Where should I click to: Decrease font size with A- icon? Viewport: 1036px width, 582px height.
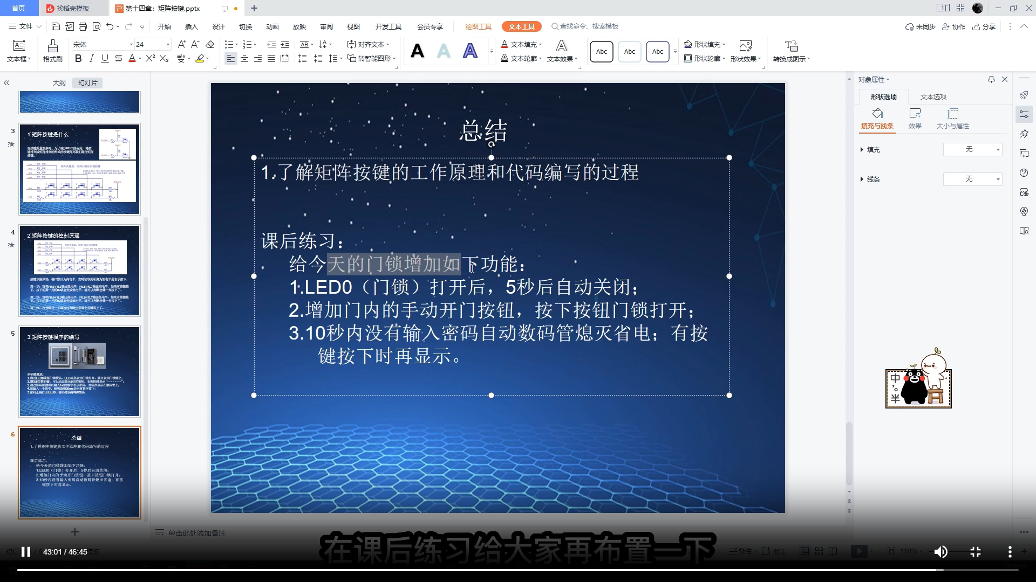coord(195,44)
